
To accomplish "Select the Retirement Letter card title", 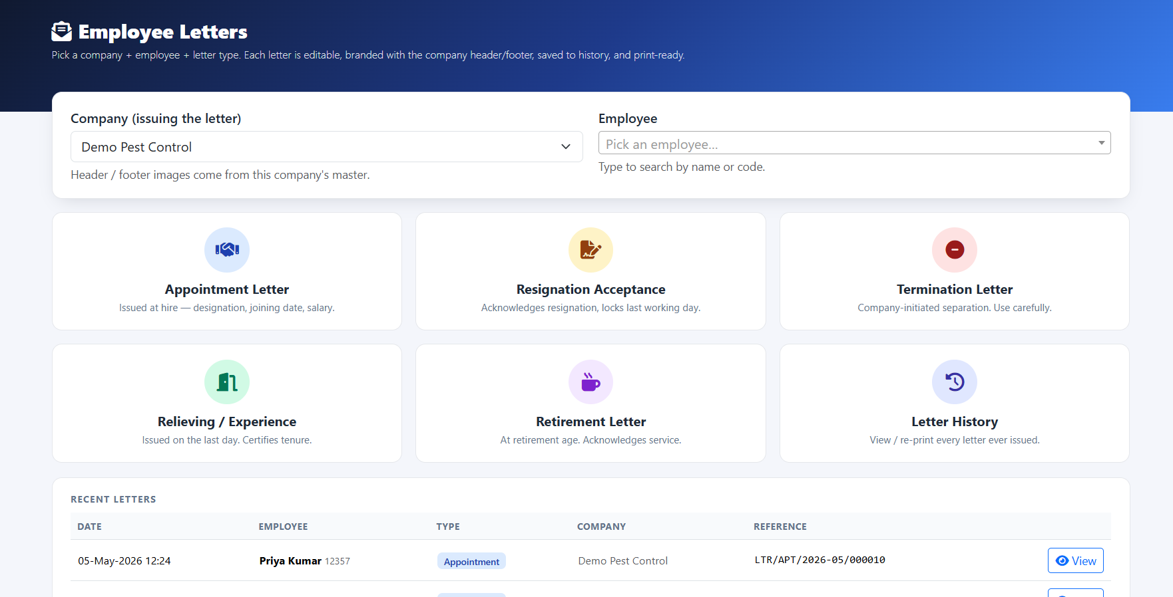I will [590, 421].
